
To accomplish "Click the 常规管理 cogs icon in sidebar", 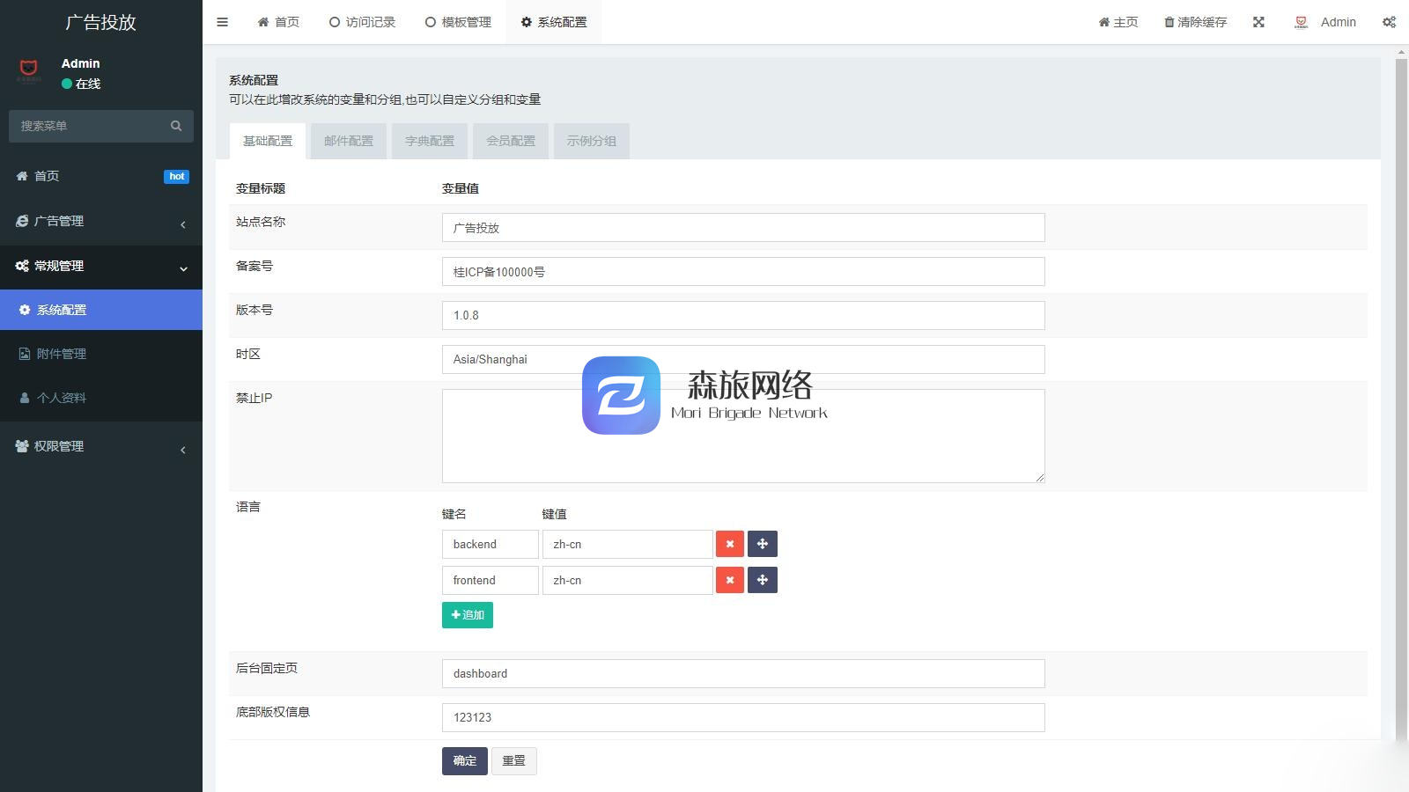I will [x=22, y=266].
